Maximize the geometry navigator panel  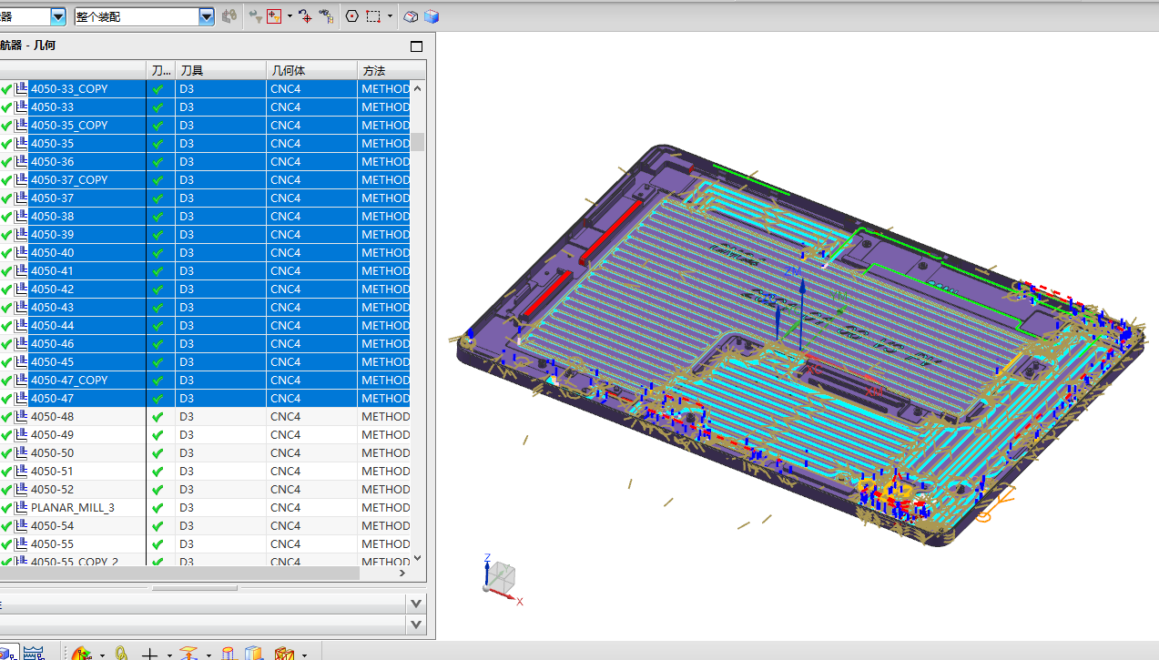pos(417,46)
